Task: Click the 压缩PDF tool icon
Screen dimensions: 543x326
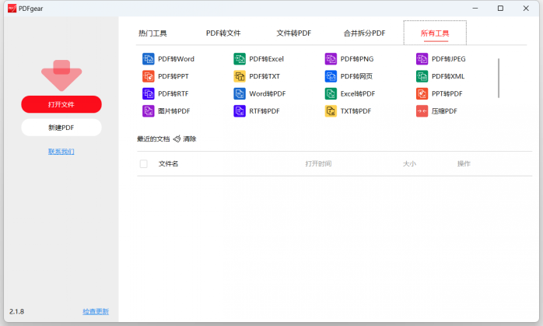Action: (422, 110)
